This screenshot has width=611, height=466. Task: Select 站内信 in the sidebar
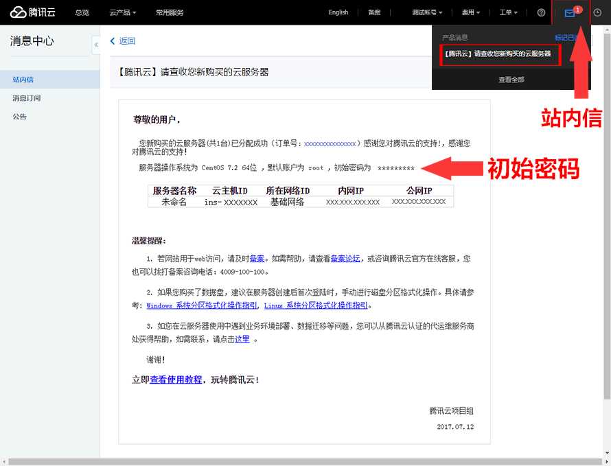[50, 80]
